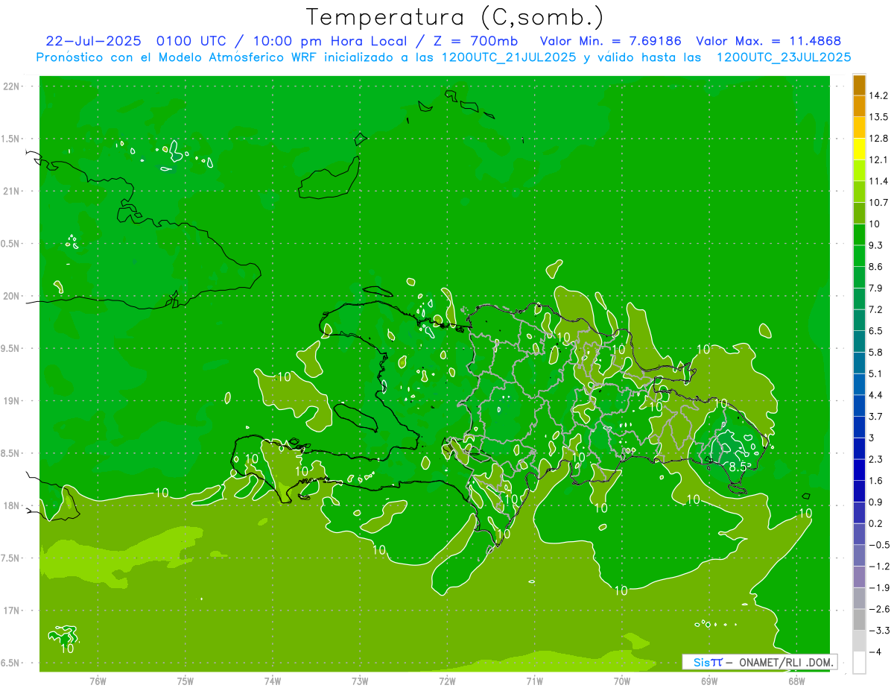Click the "12.8" value on the color scale

(x=879, y=139)
